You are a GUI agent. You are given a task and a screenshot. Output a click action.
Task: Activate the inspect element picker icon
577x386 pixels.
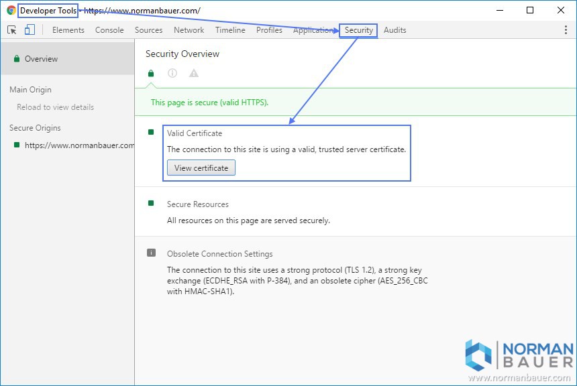tap(11, 30)
